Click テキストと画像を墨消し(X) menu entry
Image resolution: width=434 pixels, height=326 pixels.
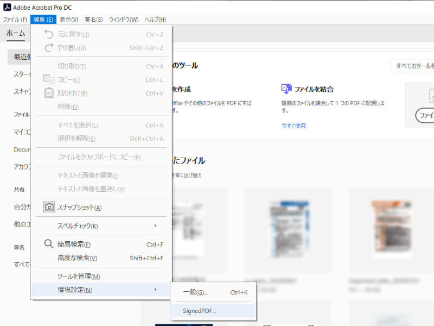click(x=101, y=189)
